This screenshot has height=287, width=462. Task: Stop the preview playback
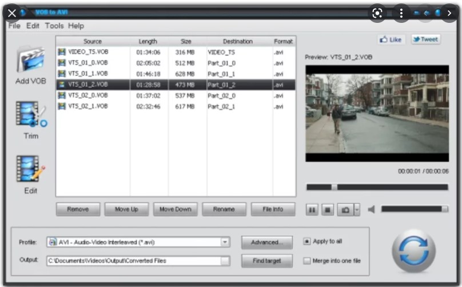coord(328,210)
